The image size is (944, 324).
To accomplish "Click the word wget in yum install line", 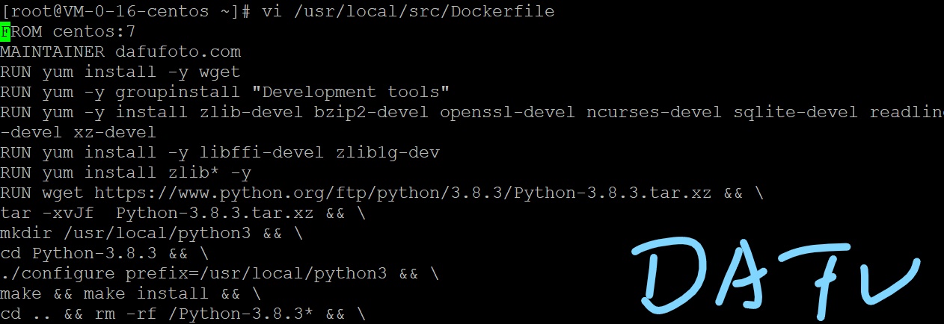I will (219, 72).
